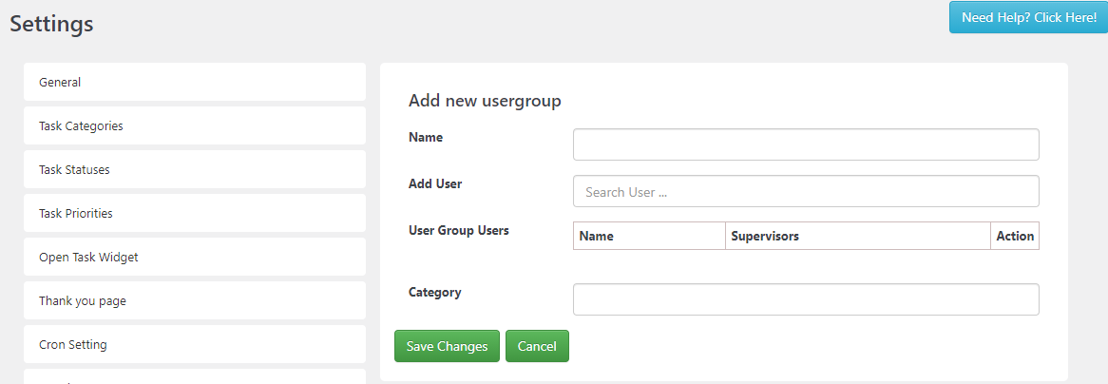
Task: Click the Search User field
Action: coord(806,191)
